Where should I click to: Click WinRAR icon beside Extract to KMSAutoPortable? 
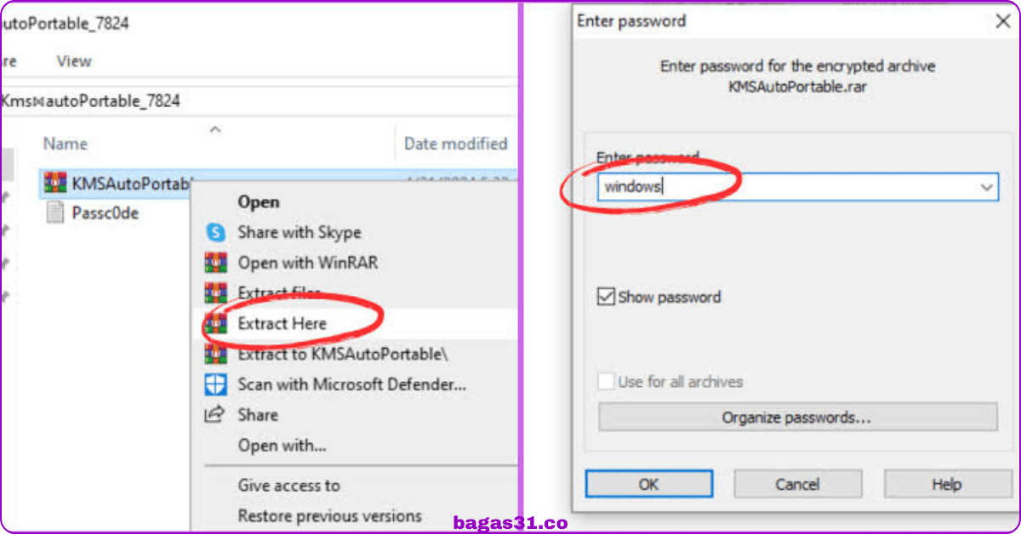217,354
